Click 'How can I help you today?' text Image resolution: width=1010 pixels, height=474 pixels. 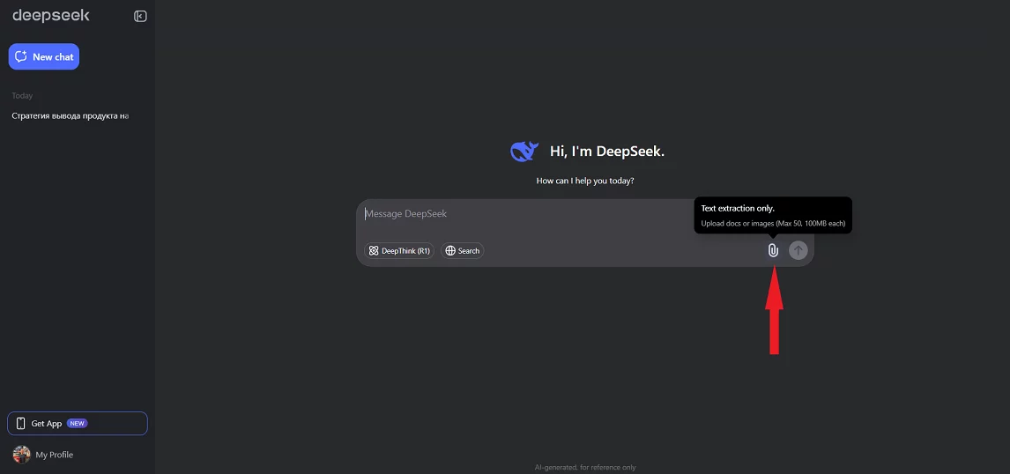tap(585, 181)
